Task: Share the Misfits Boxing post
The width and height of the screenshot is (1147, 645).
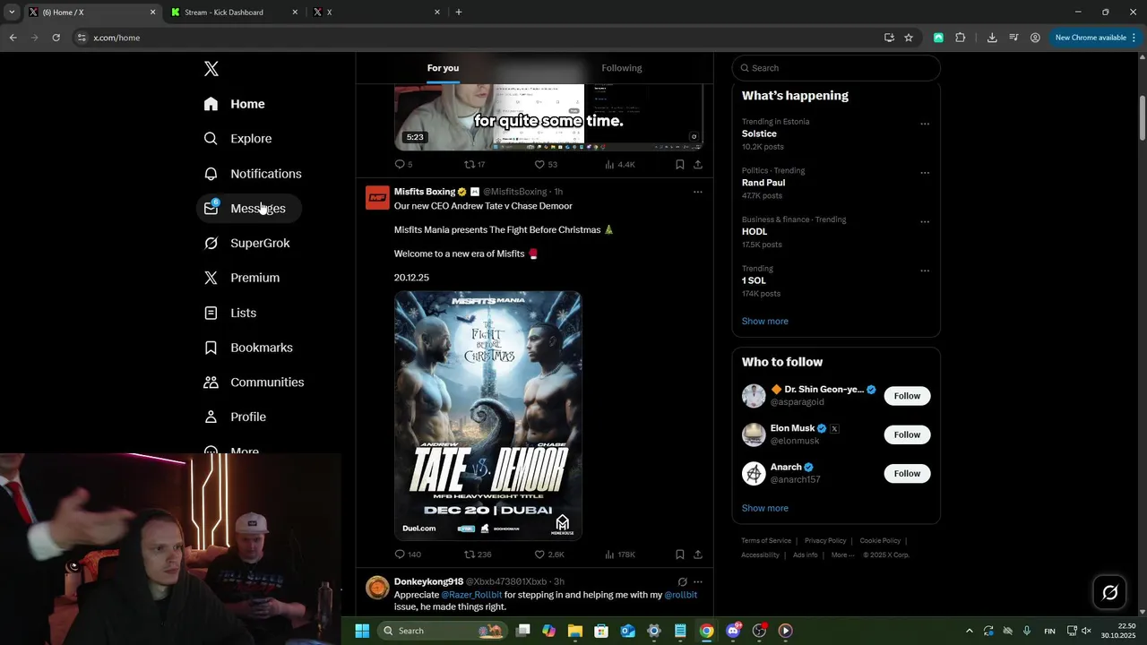Action: click(698, 555)
